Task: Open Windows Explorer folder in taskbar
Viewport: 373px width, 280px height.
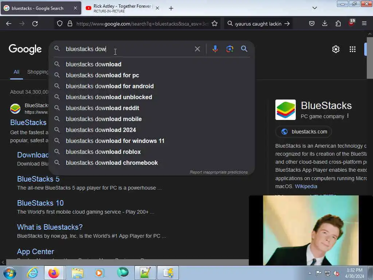Action: [77, 273]
